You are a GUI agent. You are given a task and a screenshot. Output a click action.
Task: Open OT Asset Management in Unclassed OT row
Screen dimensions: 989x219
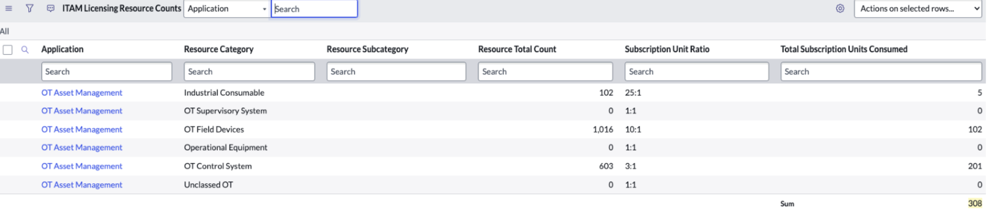click(x=82, y=185)
